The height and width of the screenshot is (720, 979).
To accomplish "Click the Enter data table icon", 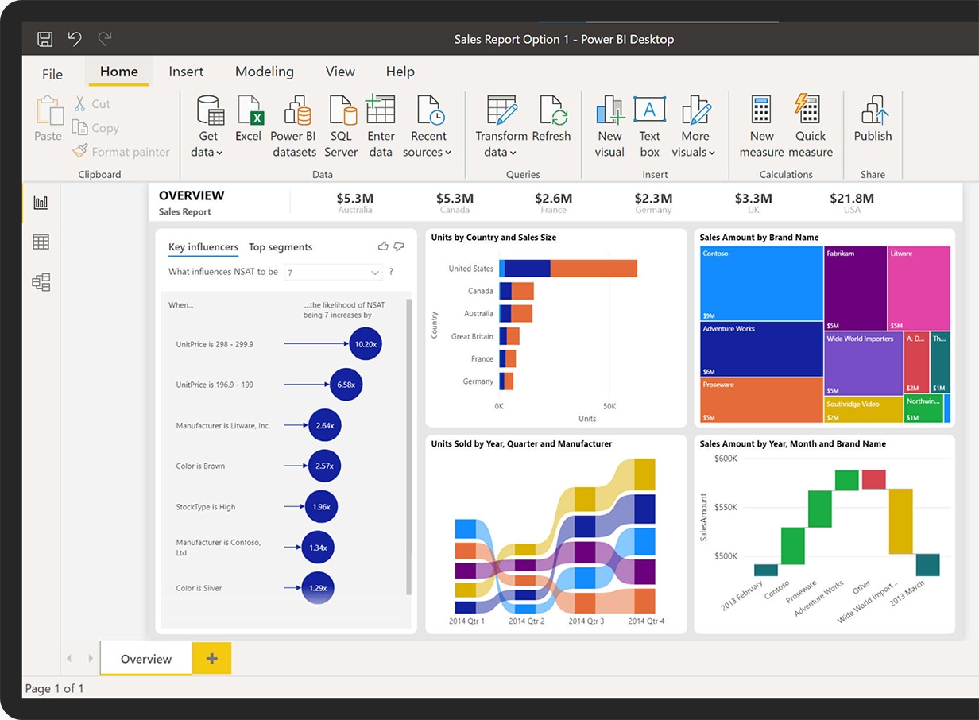I will pos(381,110).
